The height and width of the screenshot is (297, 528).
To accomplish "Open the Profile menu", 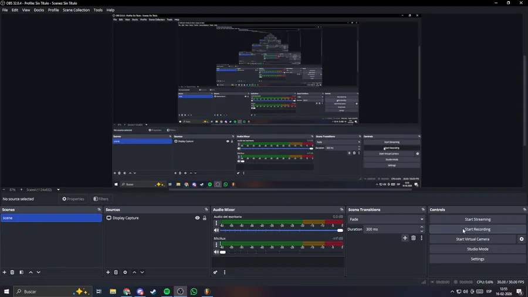I will click(53, 10).
